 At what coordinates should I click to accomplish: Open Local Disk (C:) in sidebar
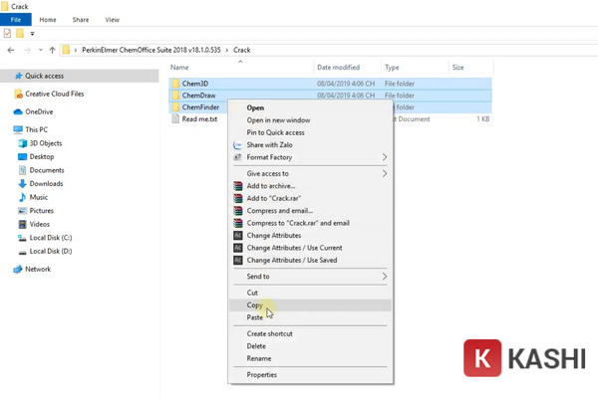tap(51, 238)
